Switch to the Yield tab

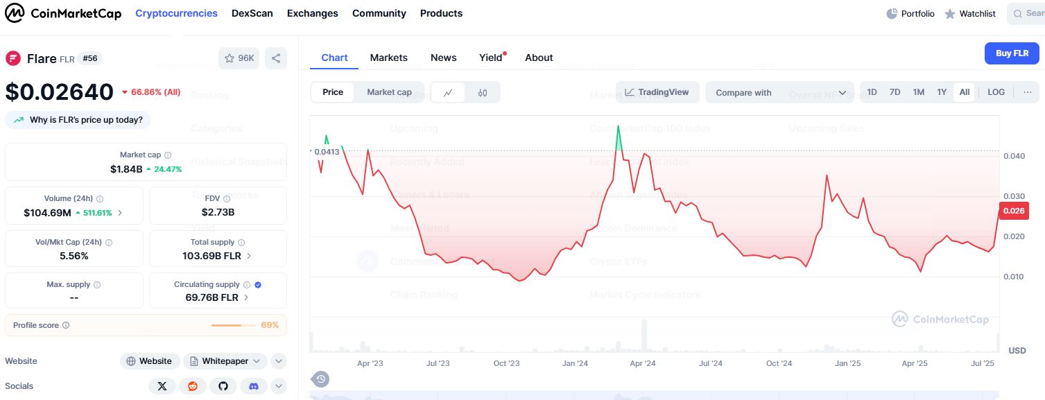pos(491,58)
